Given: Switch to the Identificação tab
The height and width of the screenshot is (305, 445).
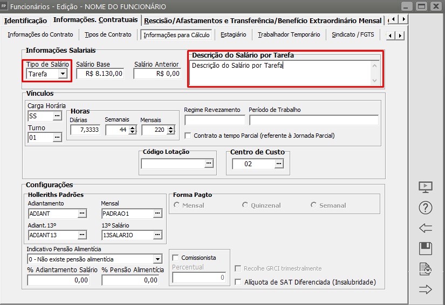Looking at the screenshot, I should click(25, 20).
